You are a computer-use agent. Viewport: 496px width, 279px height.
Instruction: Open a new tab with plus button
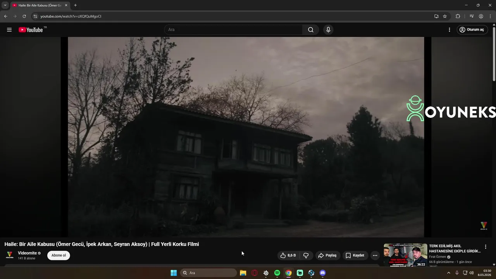(75, 5)
